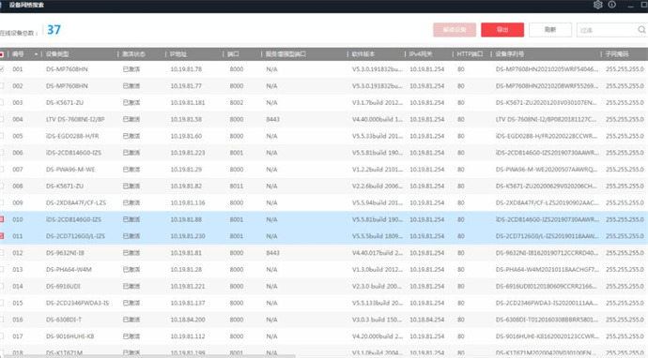Viewport: 648px width, 358px height.
Task: Select DS-PWA96-M-WE device type cell
Action: point(70,169)
